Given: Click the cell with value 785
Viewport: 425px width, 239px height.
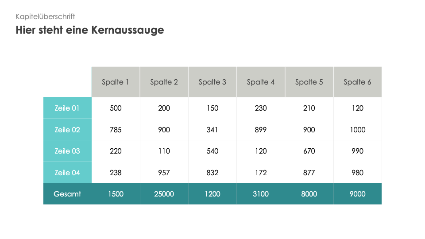Looking at the screenshot, I should (116, 129).
